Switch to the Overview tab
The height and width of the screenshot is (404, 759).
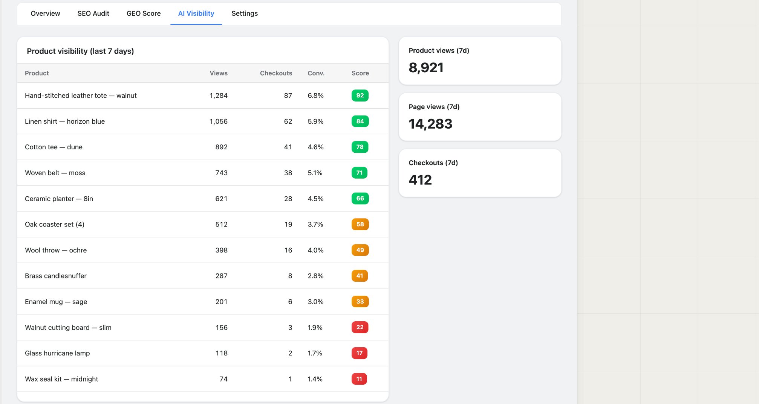45,14
